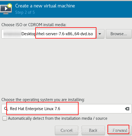Focus the Red Hat Enterprise Linux 7.6 field

[66, 109]
